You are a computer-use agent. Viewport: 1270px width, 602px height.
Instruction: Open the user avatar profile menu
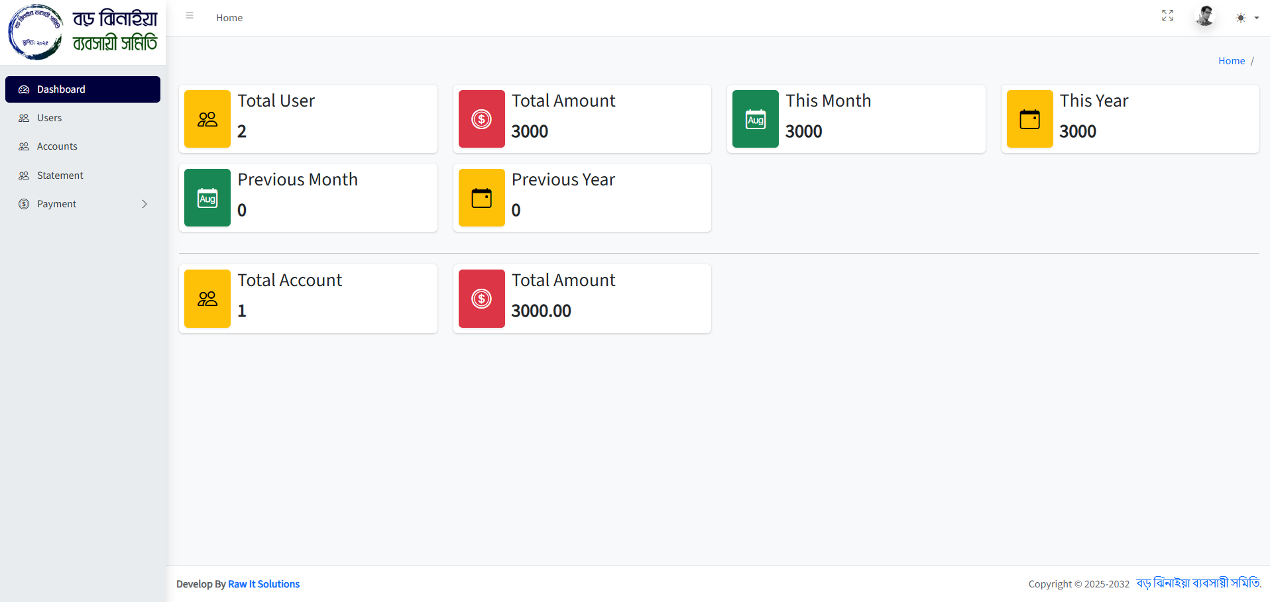point(1205,15)
